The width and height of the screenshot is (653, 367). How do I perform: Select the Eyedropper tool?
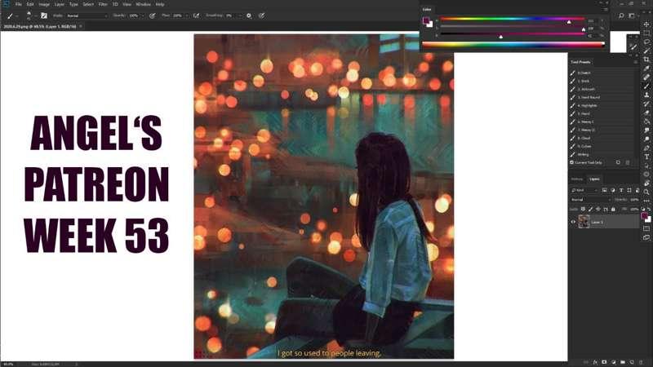click(646, 69)
